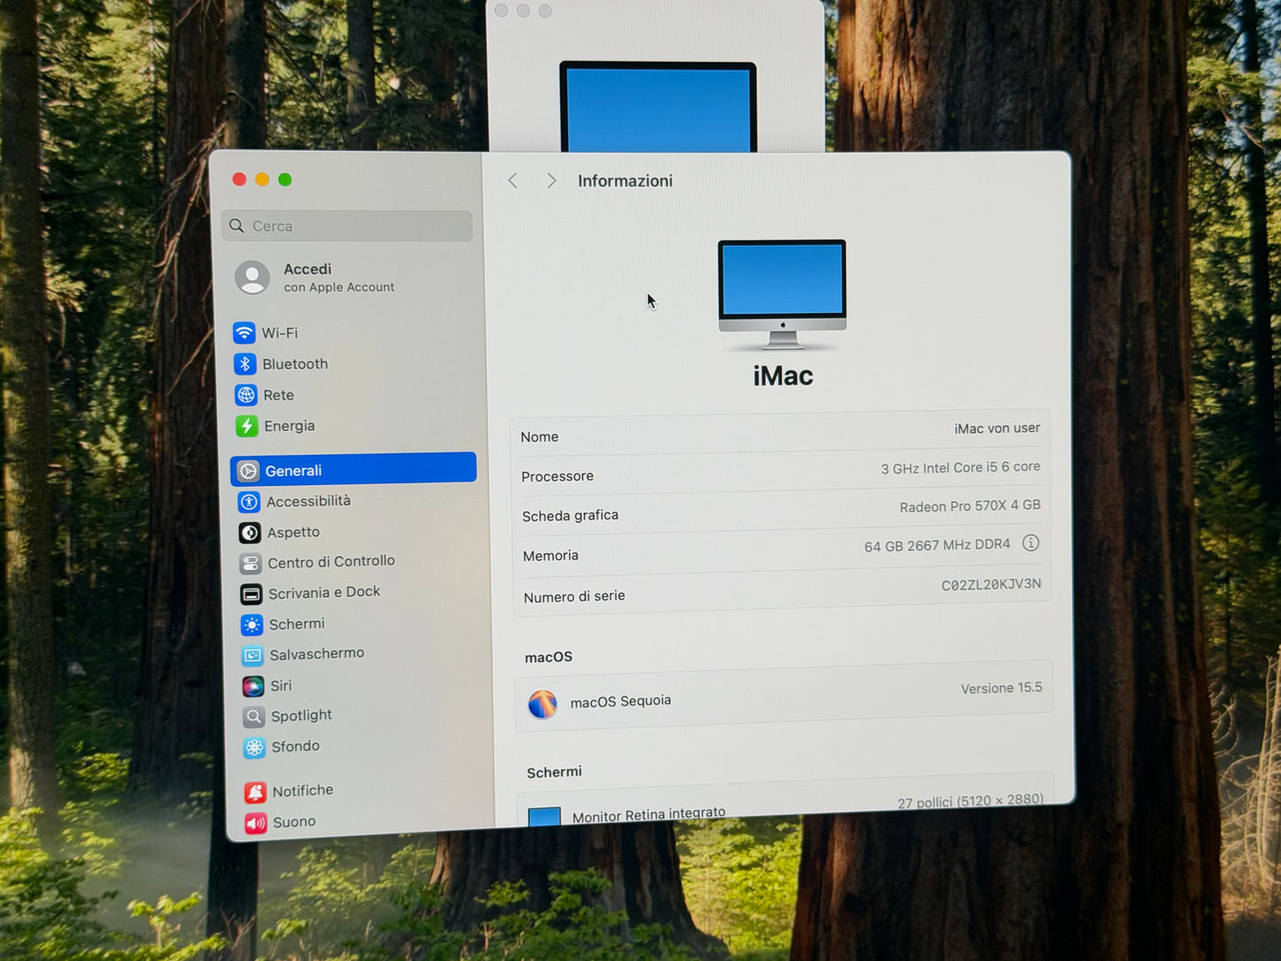Click the 'Memoria' label
The height and width of the screenshot is (961, 1281).
click(551, 556)
